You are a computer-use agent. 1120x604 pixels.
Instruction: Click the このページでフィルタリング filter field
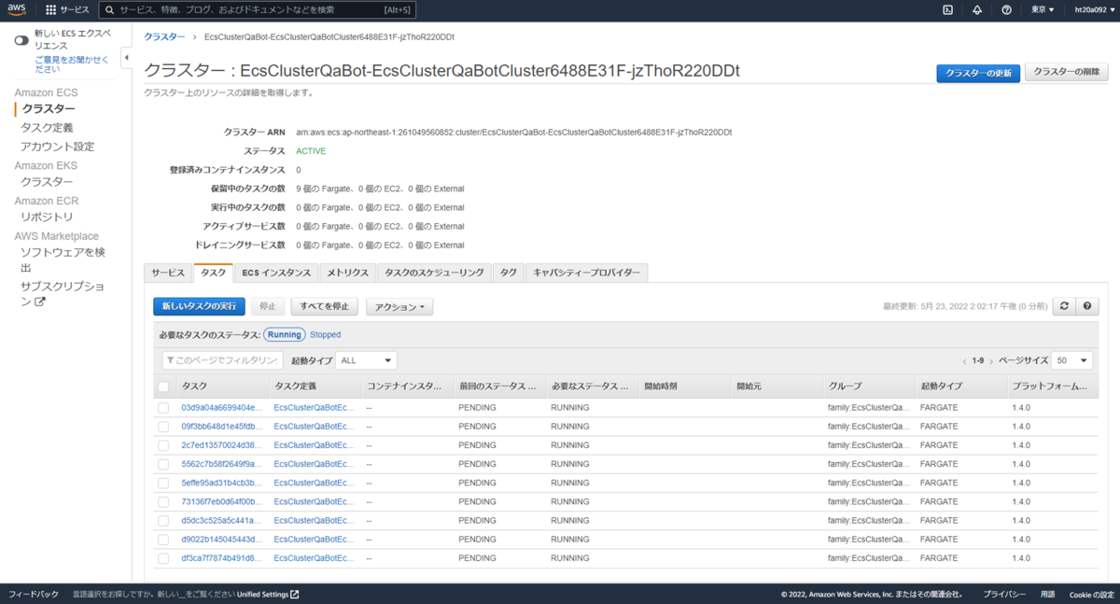223,360
